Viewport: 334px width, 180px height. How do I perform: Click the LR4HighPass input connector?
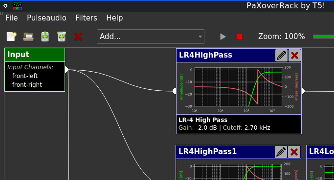tap(175, 91)
